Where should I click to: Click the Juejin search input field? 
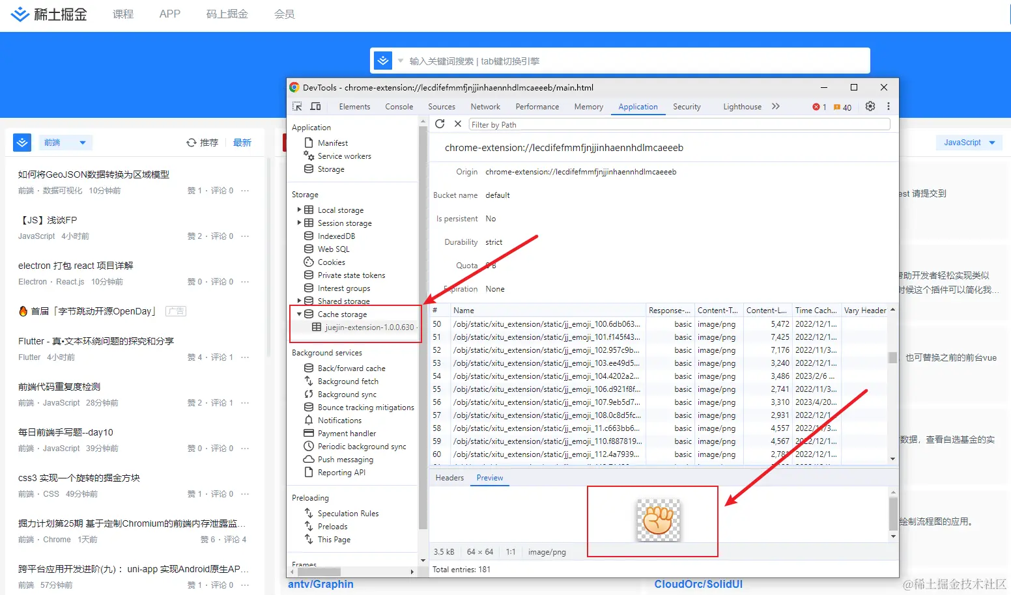click(635, 61)
